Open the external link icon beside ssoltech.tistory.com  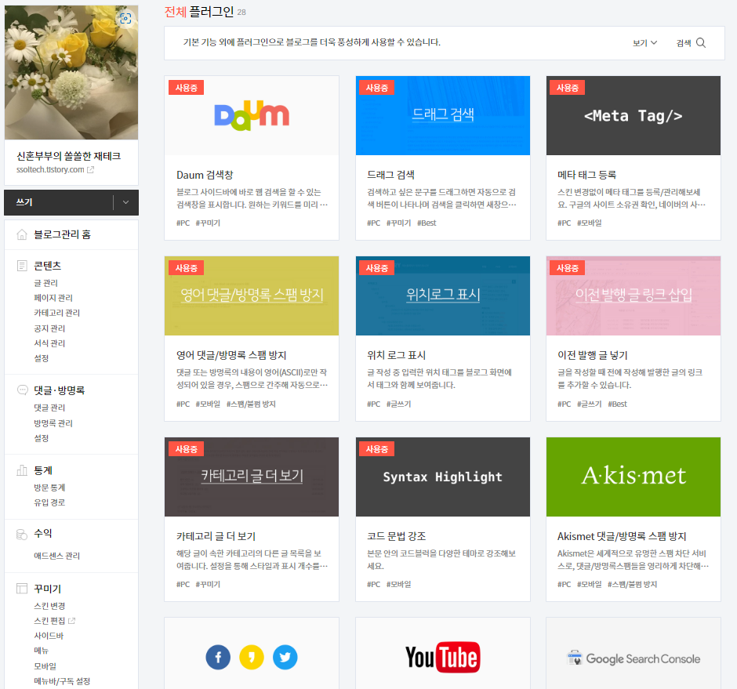point(90,169)
